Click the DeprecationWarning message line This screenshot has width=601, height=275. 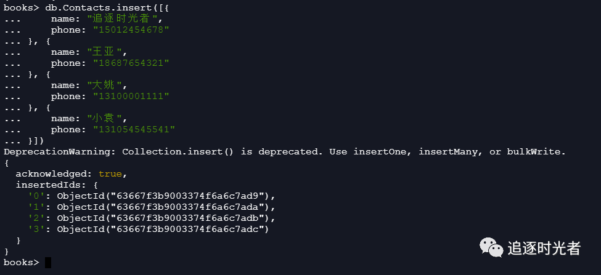tap(284, 151)
